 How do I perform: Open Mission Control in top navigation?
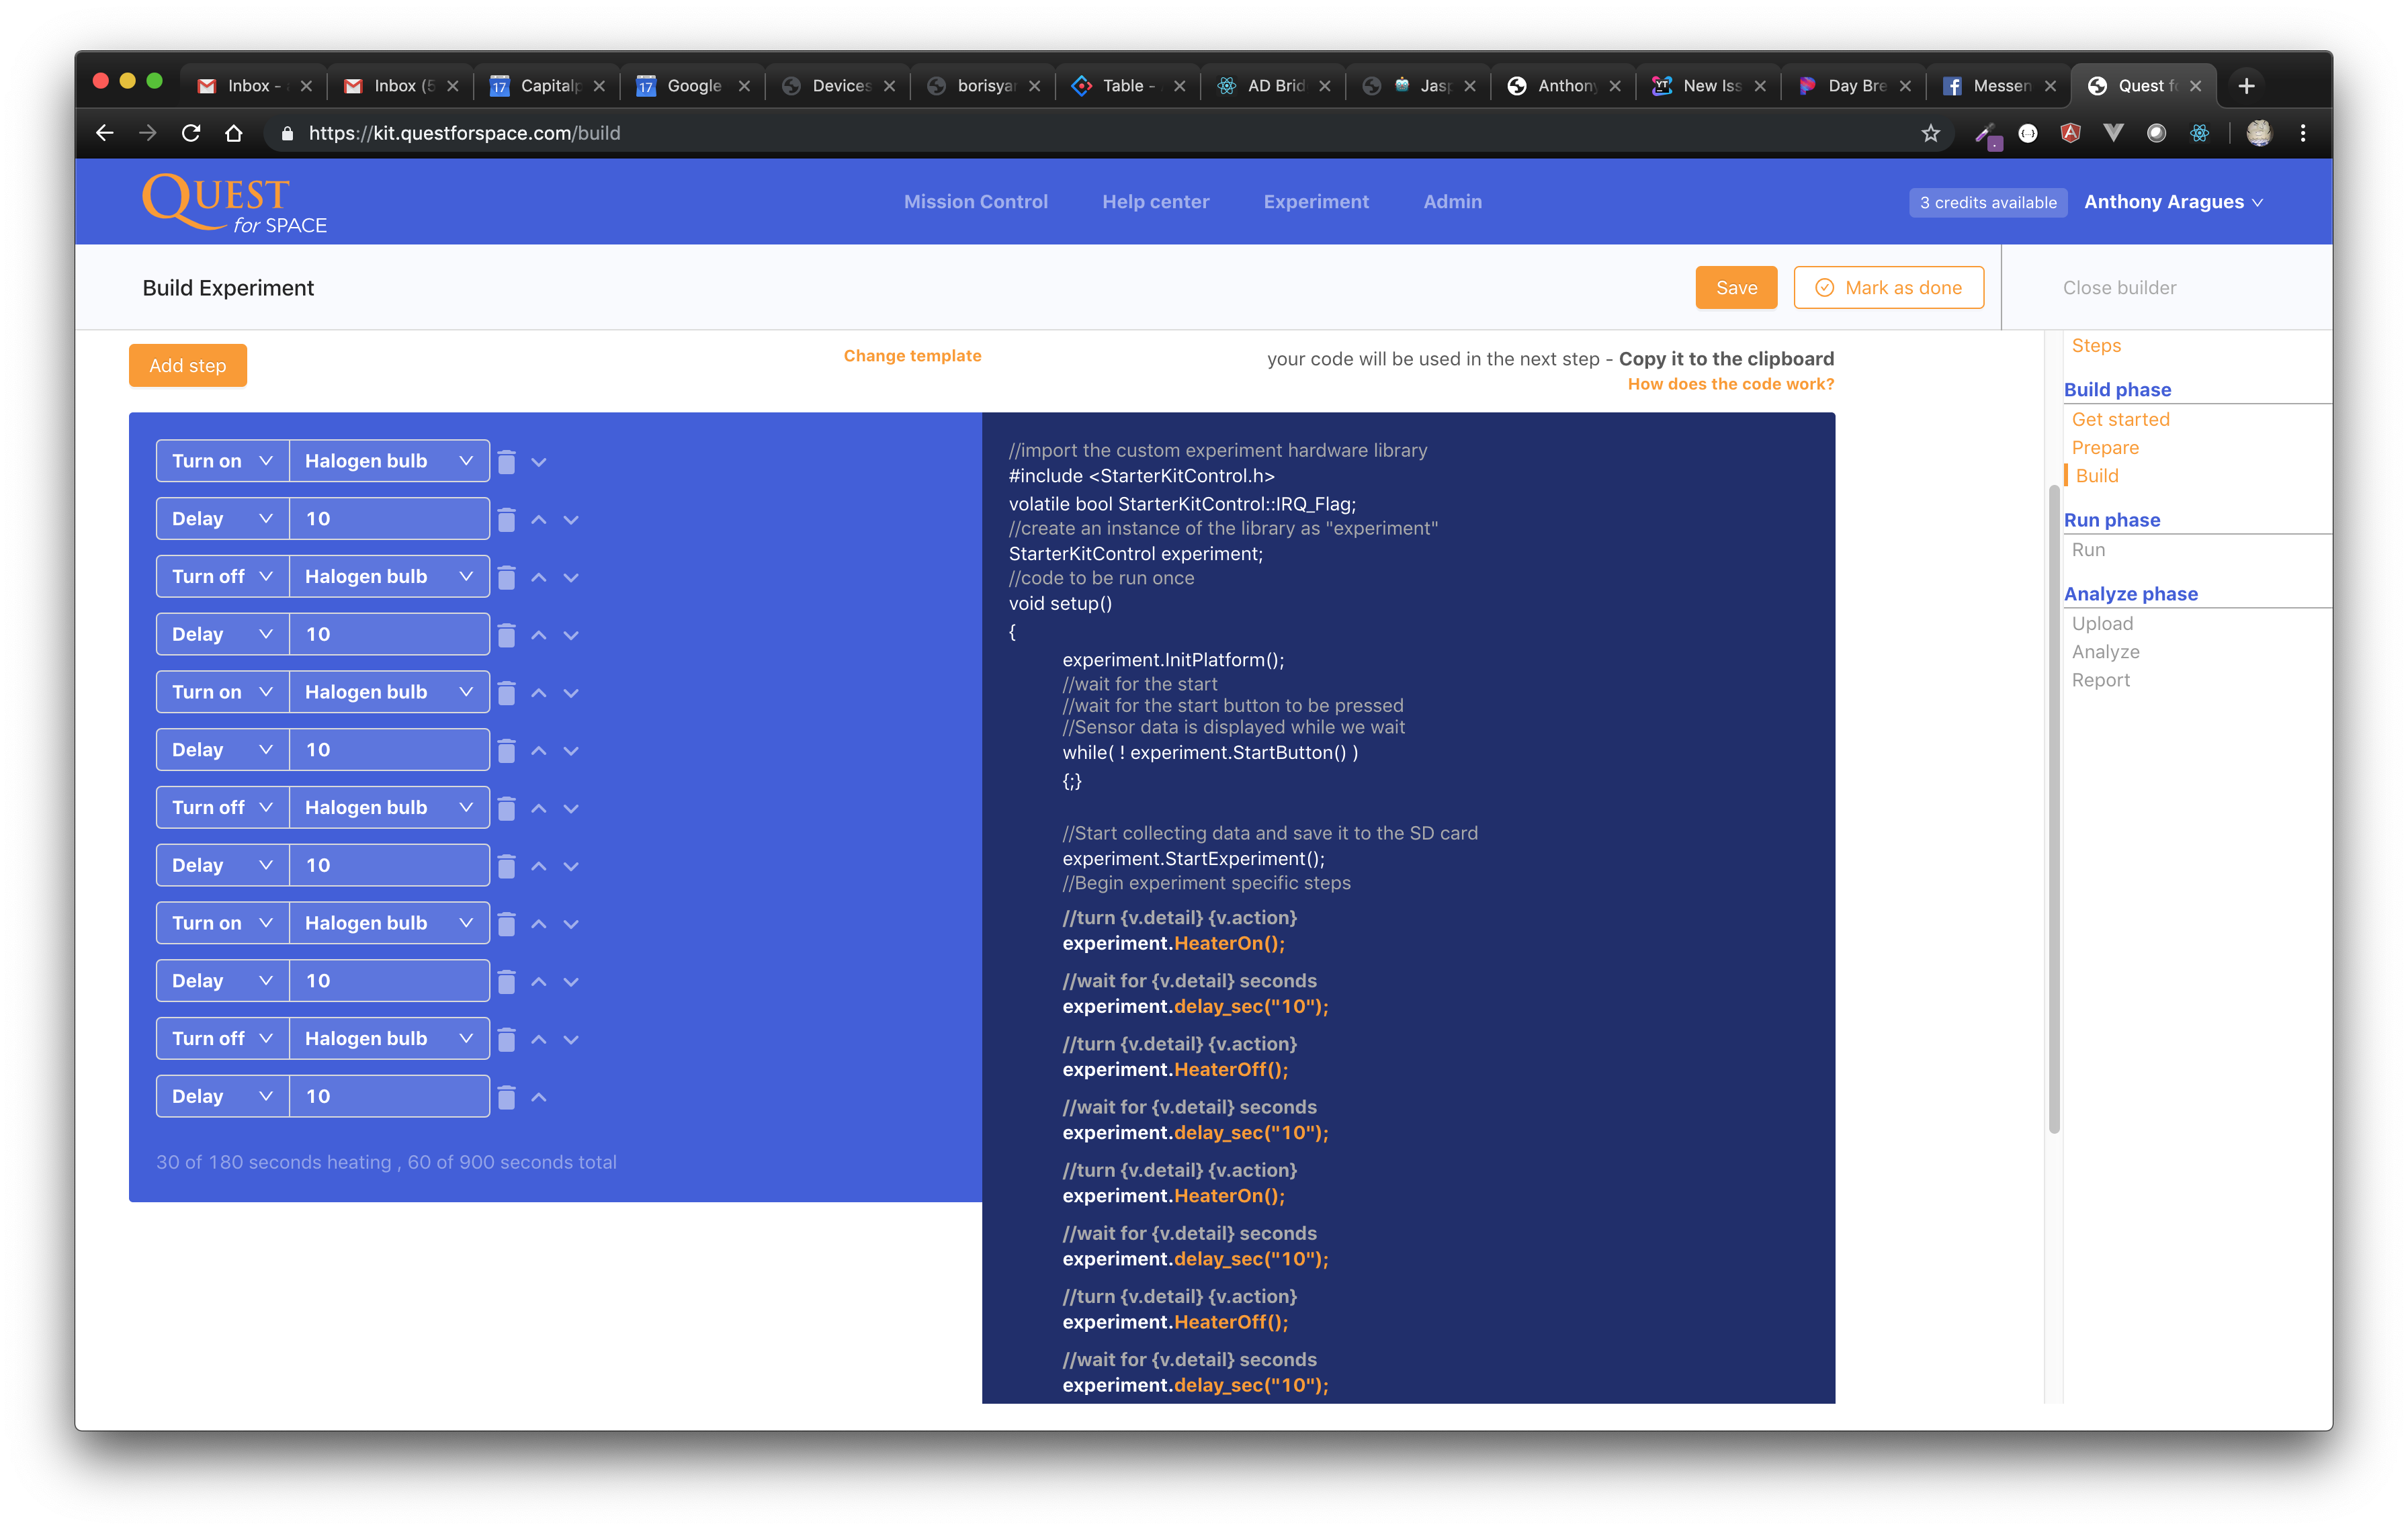pyautogui.click(x=975, y=202)
